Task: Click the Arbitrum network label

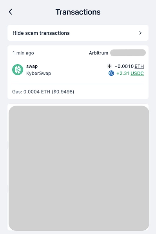Action: click(98, 53)
